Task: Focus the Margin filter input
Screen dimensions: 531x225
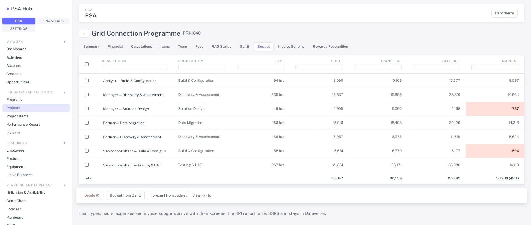Action: (495, 67)
